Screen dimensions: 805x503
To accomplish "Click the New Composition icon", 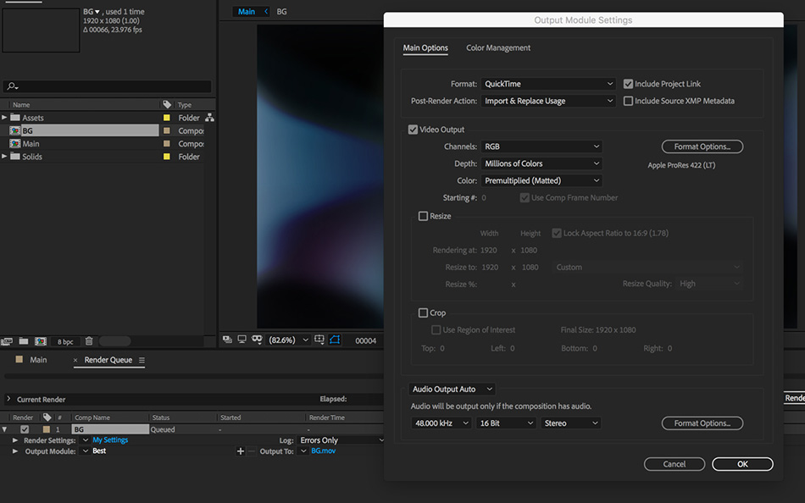I will click(x=40, y=341).
